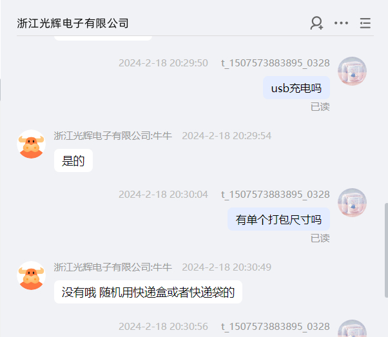Click the chat vertical scrollbar thumb

coord(386,250)
